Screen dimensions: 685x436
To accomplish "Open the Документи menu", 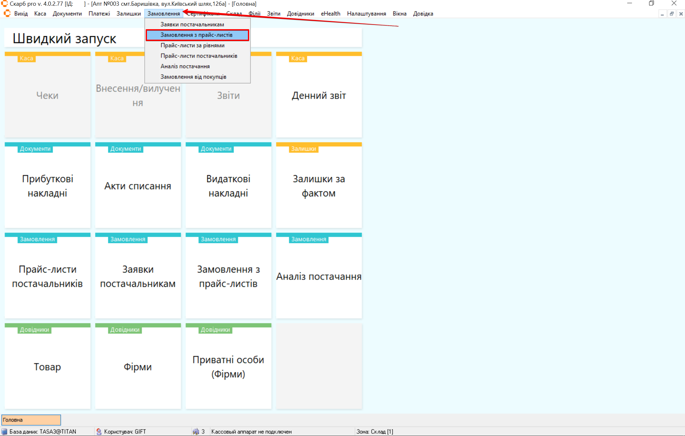I will pyautogui.click(x=67, y=14).
